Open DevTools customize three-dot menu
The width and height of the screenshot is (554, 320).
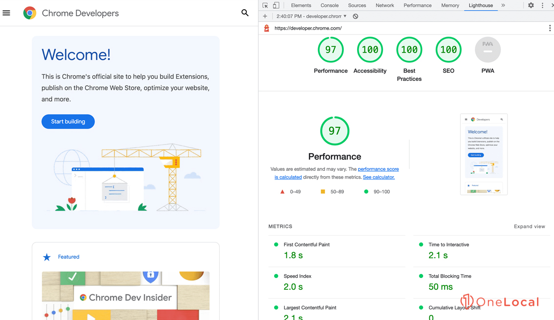(x=542, y=5)
